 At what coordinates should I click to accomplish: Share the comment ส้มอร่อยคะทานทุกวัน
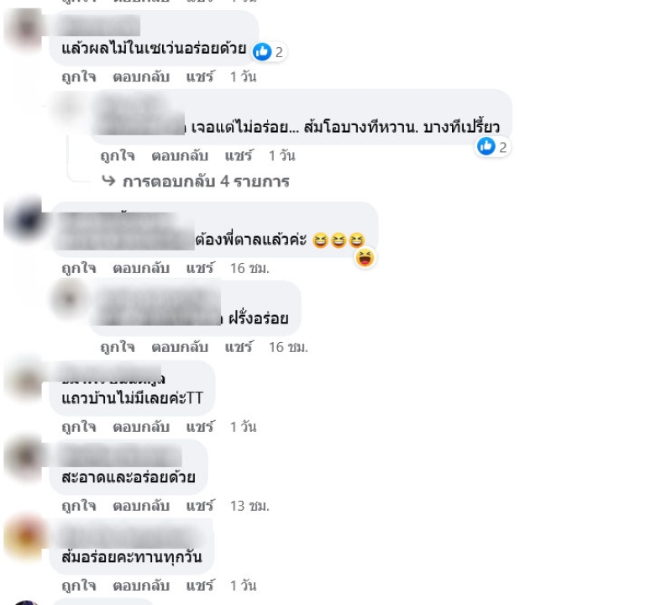pos(200,586)
